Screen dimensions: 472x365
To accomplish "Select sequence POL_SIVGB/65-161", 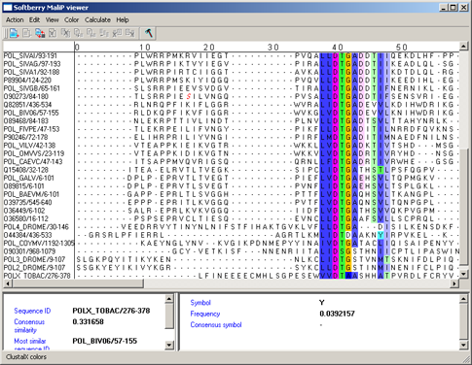I will (x=31, y=88).
